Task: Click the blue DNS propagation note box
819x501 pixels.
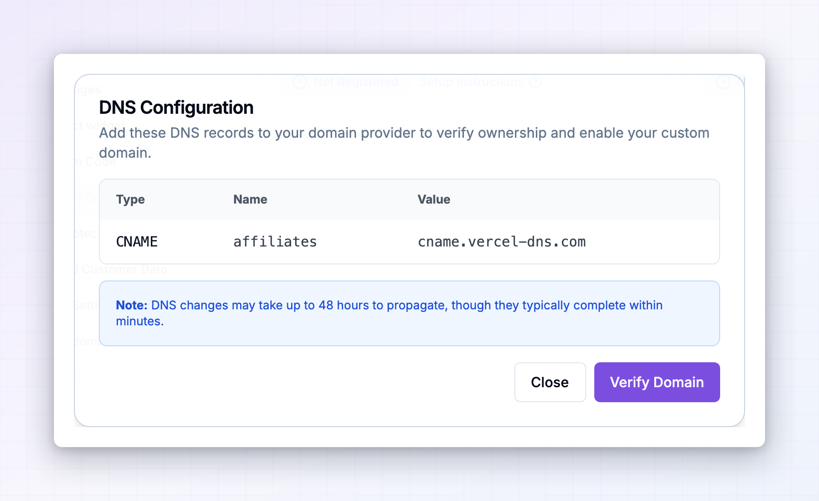Action: (x=409, y=313)
